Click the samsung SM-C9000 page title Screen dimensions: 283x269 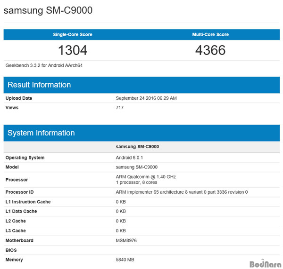[x=48, y=10]
